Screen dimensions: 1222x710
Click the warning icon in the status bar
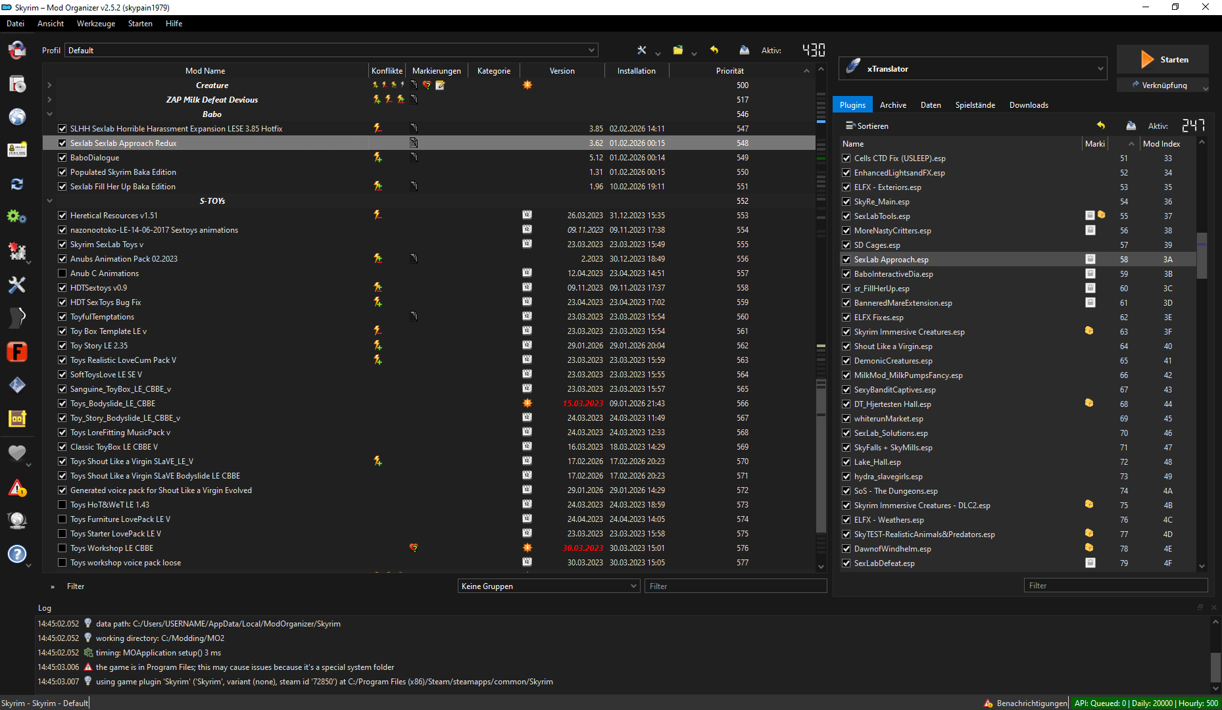pos(989,703)
